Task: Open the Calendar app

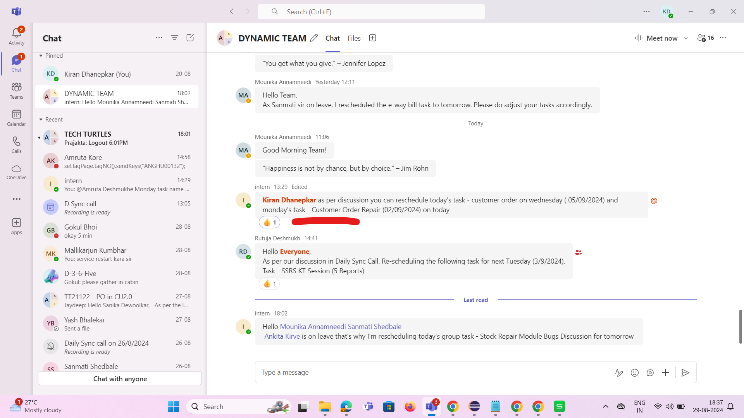Action: click(x=16, y=118)
